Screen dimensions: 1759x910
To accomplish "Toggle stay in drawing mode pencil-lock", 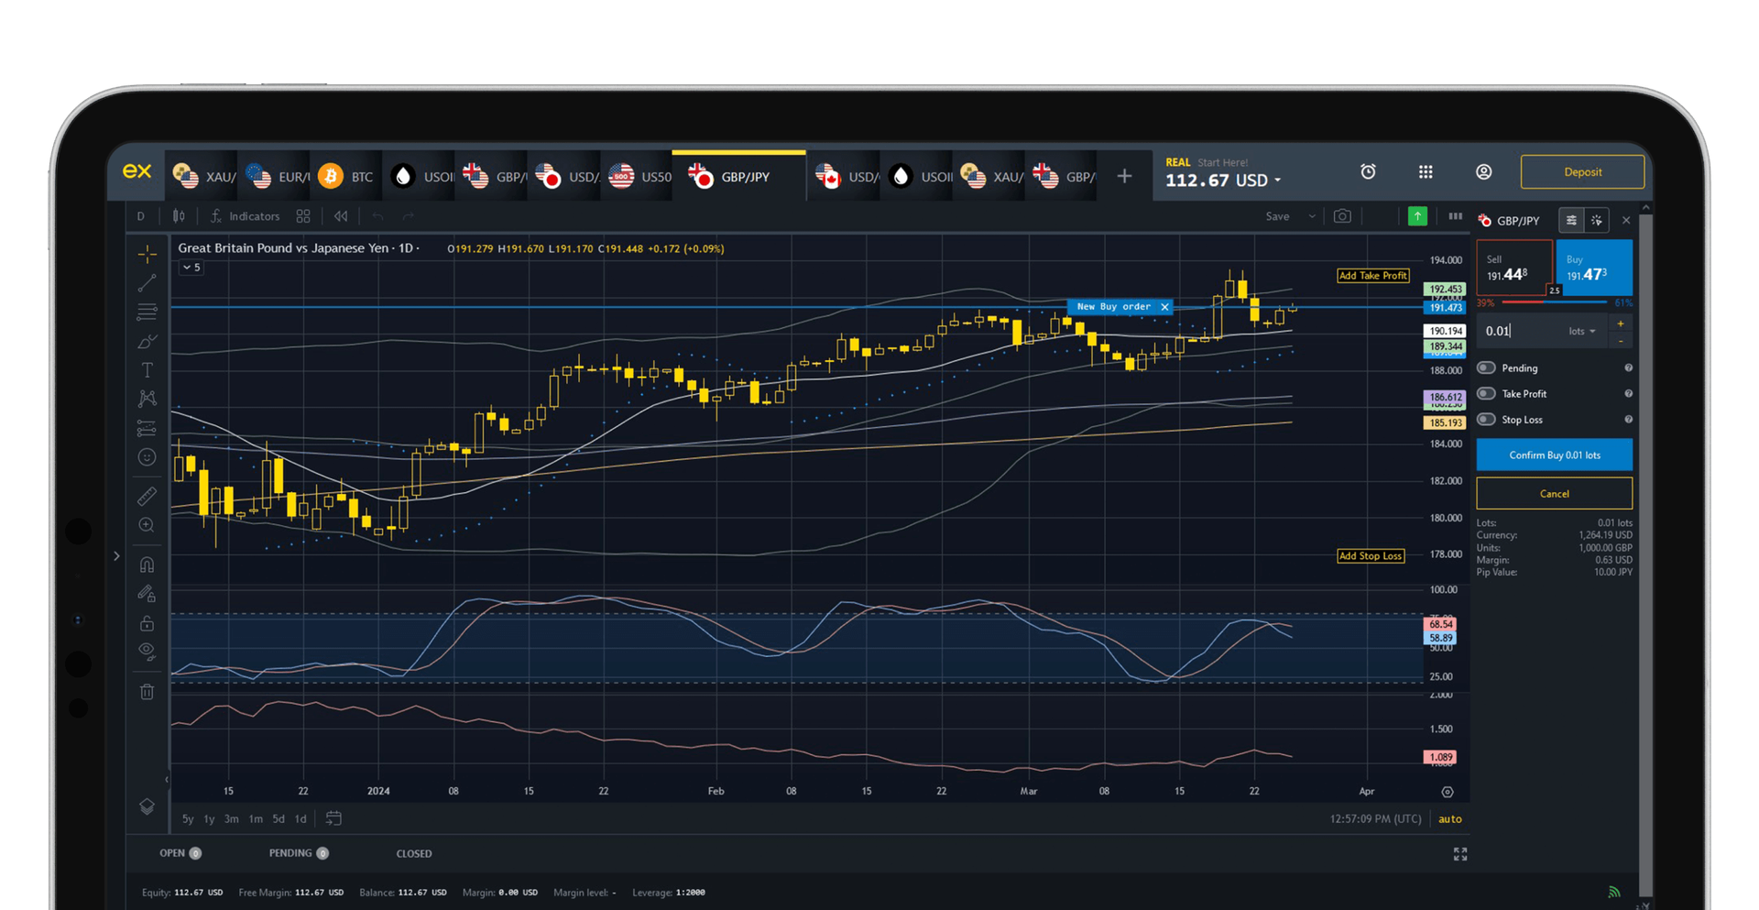I will (x=147, y=594).
